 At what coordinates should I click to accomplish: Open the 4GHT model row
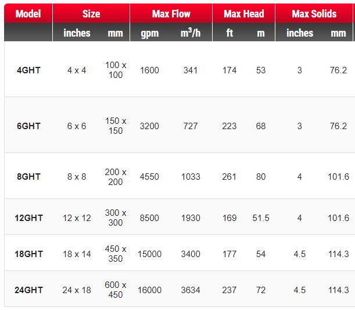(x=28, y=70)
